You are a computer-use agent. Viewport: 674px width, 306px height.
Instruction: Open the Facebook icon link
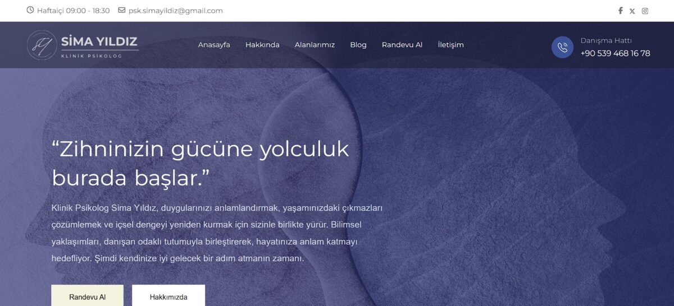coord(621,11)
